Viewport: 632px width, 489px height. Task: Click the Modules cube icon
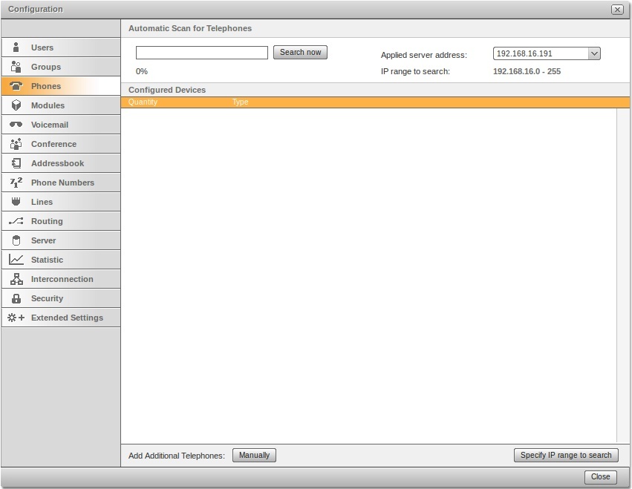click(16, 105)
